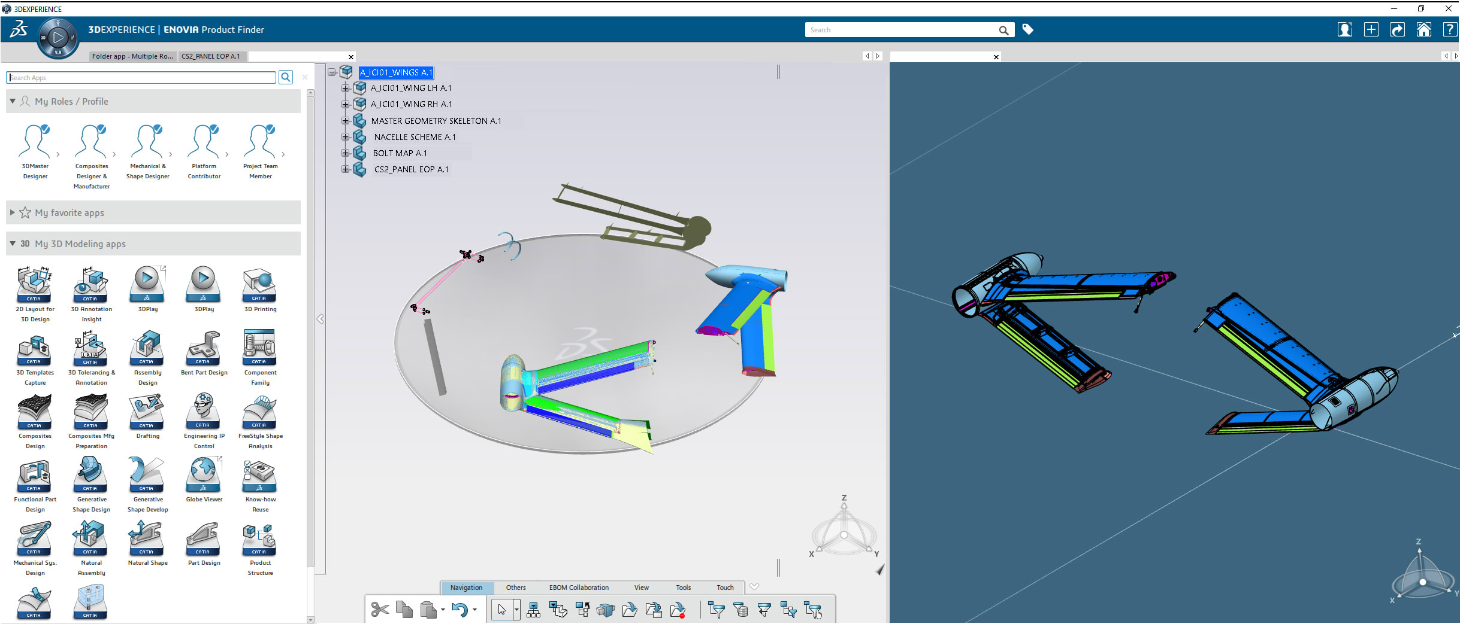Viewport: 1460px width, 624px height.
Task: Open the 3D Printing app
Action: click(x=260, y=290)
